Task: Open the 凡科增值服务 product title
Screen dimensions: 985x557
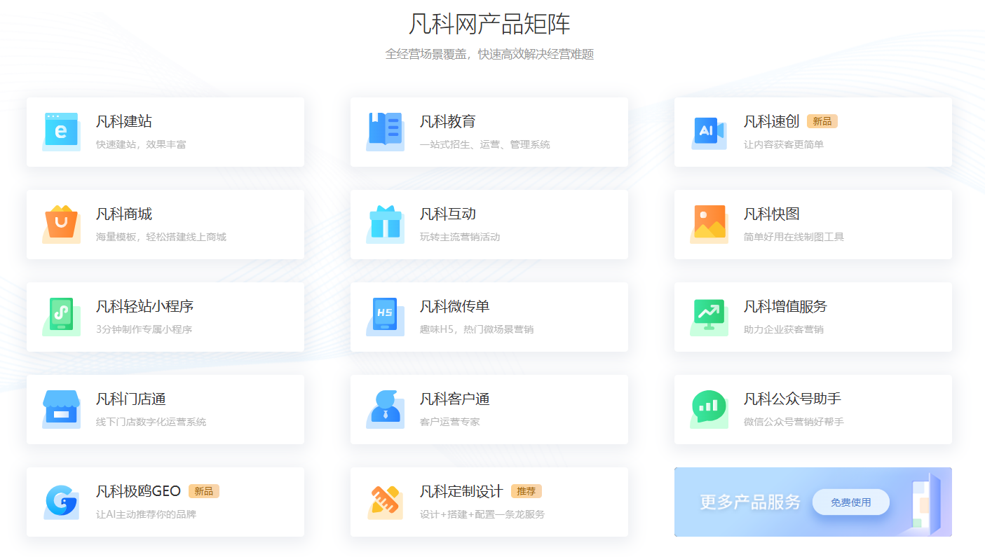Action: 786,306
